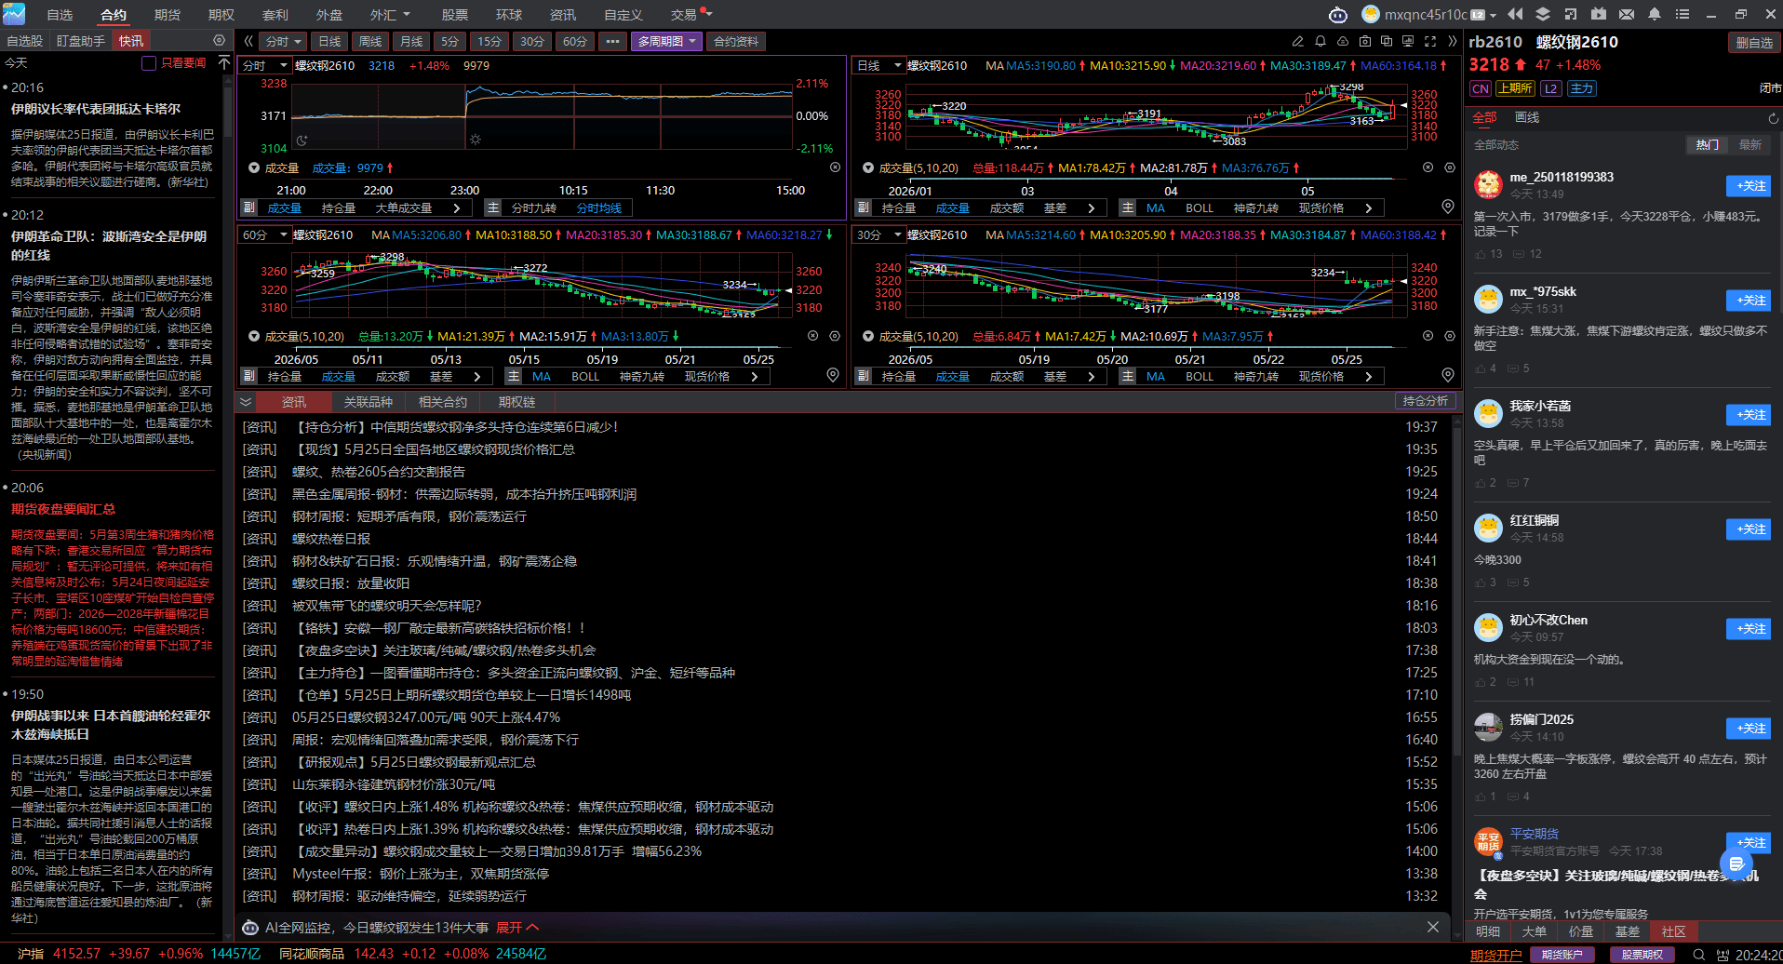The height and width of the screenshot is (964, 1783).
Task: Take a chart snapshot with camera icon
Action: tap(1364, 41)
